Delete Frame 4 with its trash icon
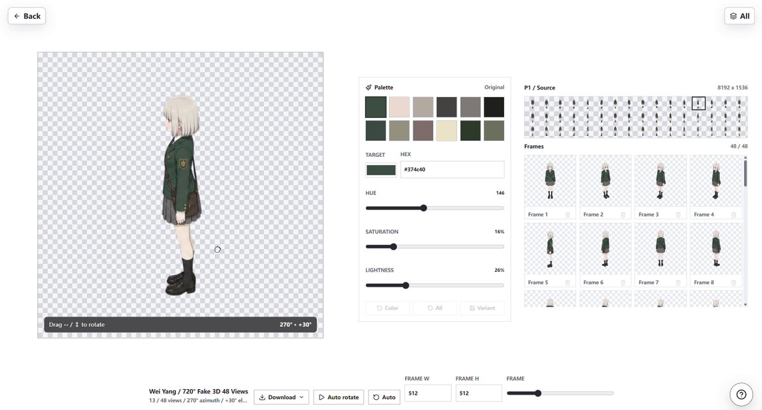This screenshot has height=410, width=762. pos(733,215)
